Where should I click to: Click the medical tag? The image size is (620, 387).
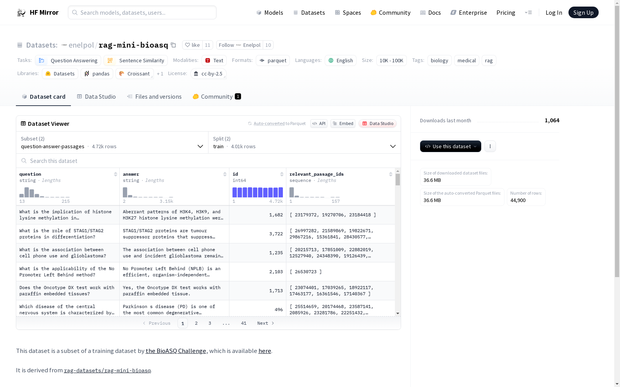coord(467,60)
